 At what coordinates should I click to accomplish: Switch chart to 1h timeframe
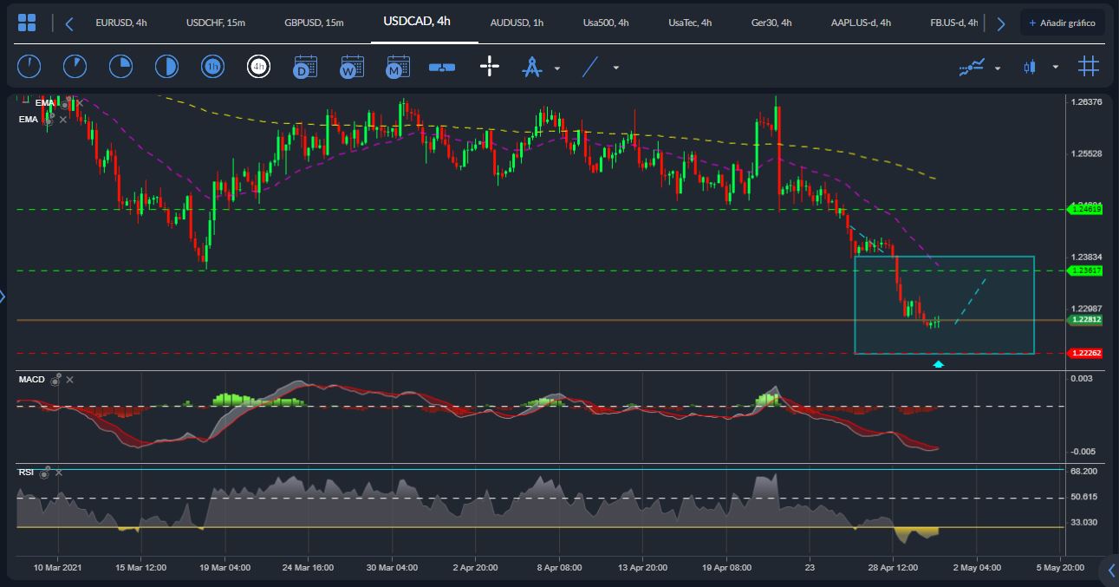212,66
